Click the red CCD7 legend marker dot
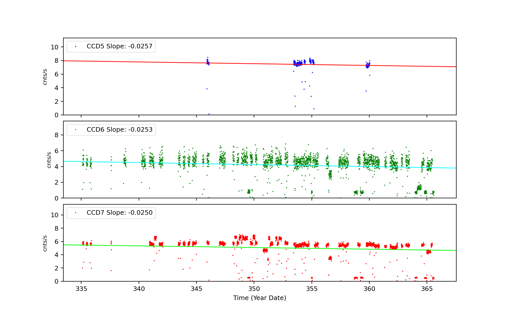The height and width of the screenshot is (316, 507). [x=76, y=213]
